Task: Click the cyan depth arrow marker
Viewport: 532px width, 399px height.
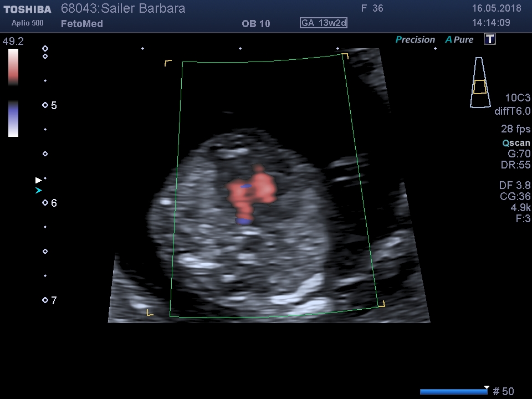Action: pos(38,191)
